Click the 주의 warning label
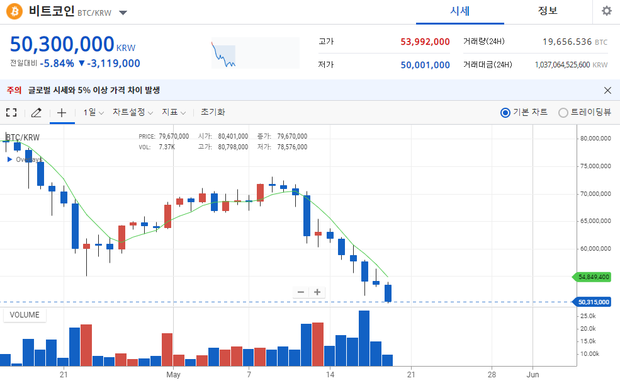 (x=14, y=90)
